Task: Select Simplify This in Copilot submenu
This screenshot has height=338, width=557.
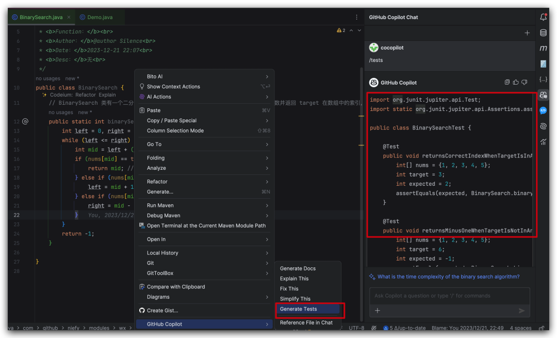Action: tap(308, 299)
